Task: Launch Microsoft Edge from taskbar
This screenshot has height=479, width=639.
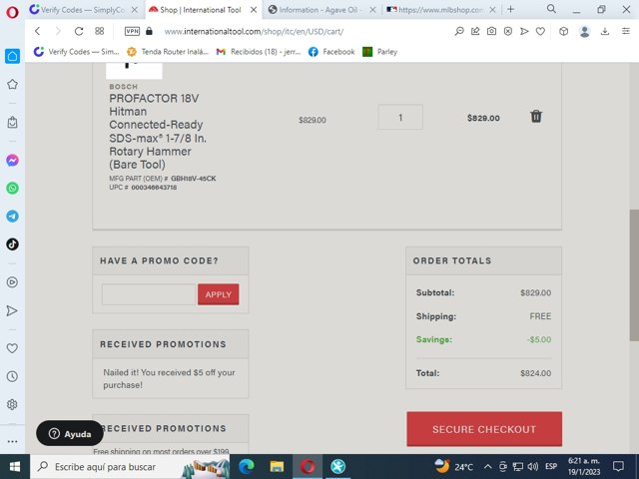Action: click(246, 467)
